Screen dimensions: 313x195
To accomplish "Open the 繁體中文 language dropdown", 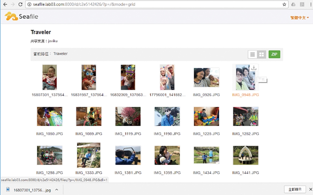I will tap(300, 18).
